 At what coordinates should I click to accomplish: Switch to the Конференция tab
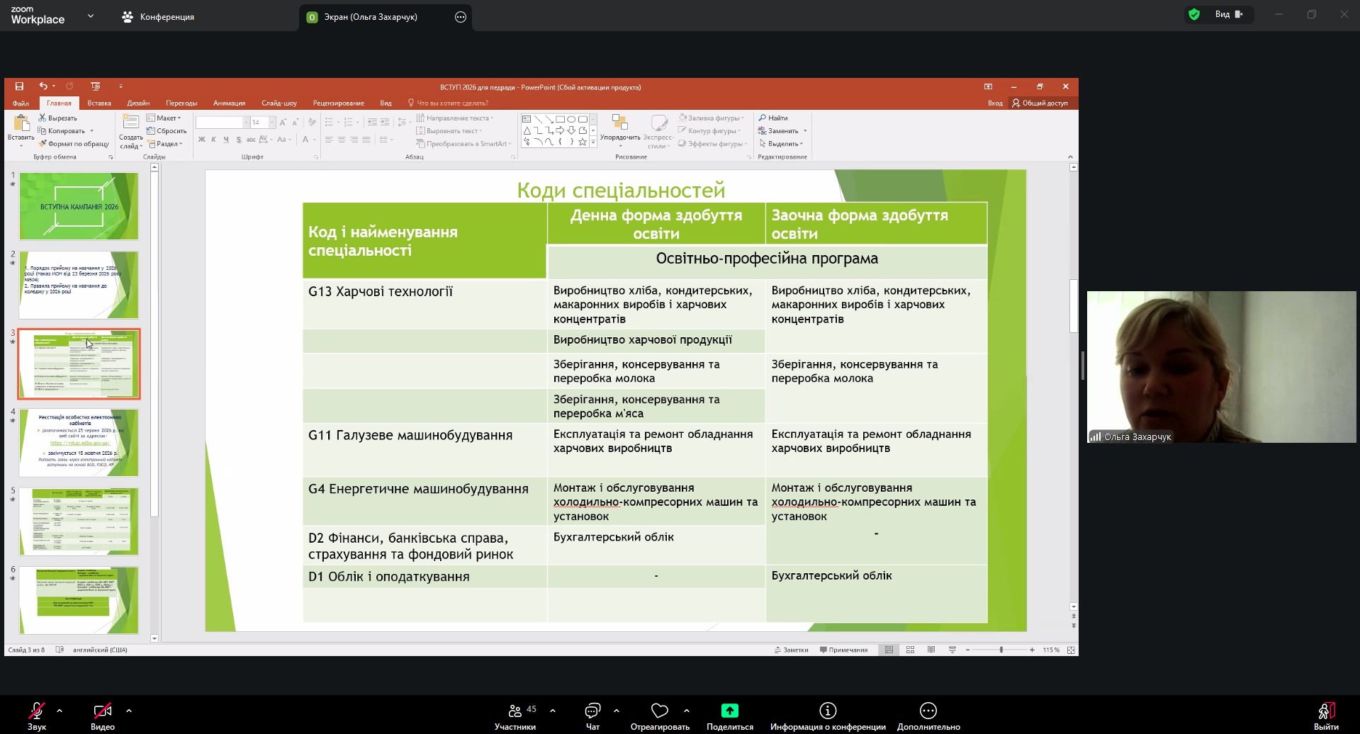click(x=159, y=17)
